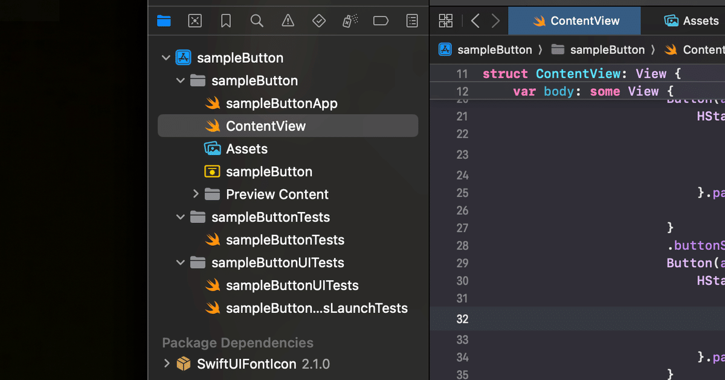Open the related items grid menu
The width and height of the screenshot is (725, 380).
(446, 21)
